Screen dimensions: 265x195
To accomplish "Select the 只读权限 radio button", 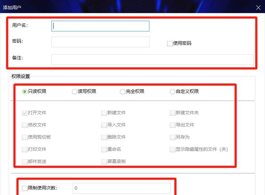I will click(x=25, y=92).
